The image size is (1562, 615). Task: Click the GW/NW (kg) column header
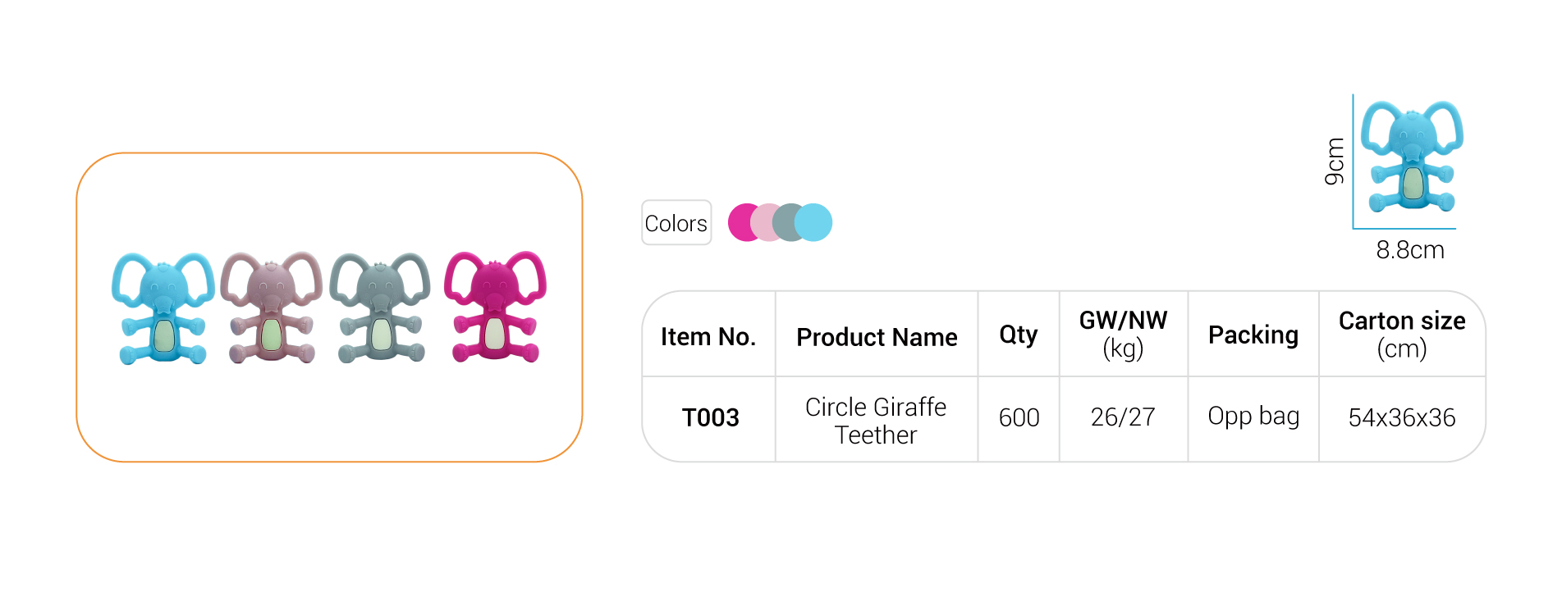pos(1123,335)
